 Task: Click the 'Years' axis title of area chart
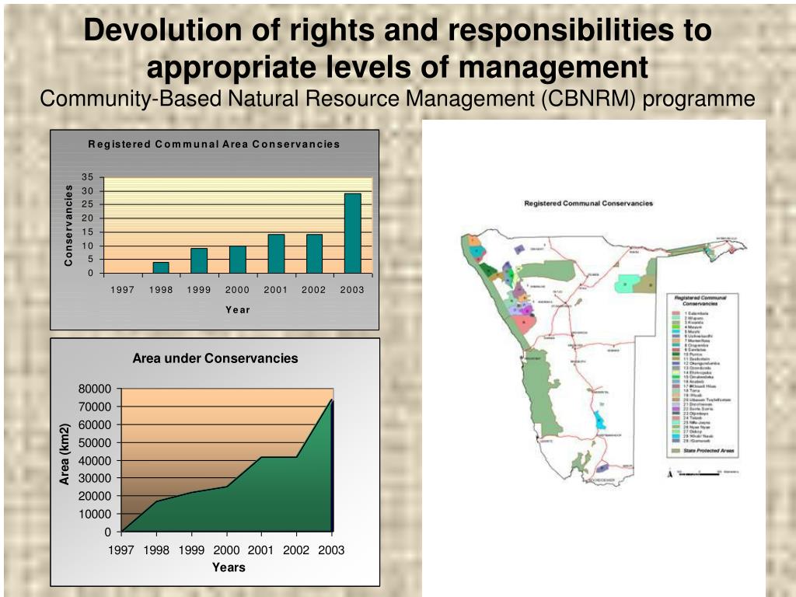(229, 567)
